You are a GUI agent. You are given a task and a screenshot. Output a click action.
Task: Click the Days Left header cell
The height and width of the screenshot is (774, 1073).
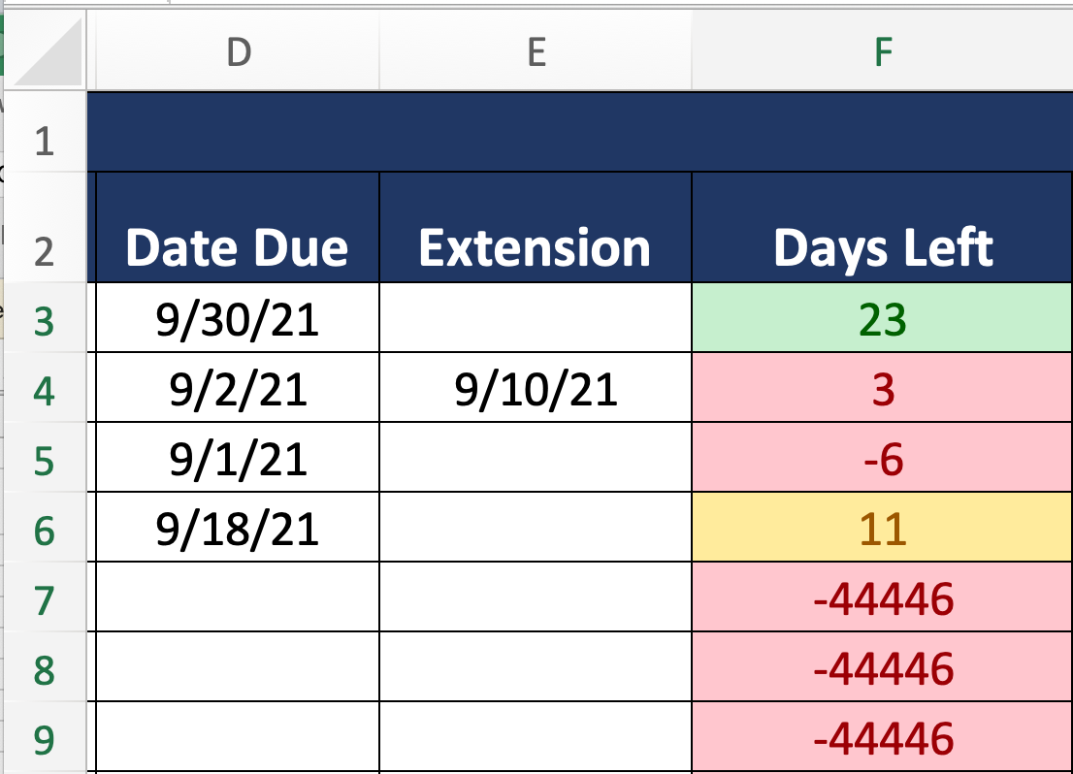[x=882, y=248]
